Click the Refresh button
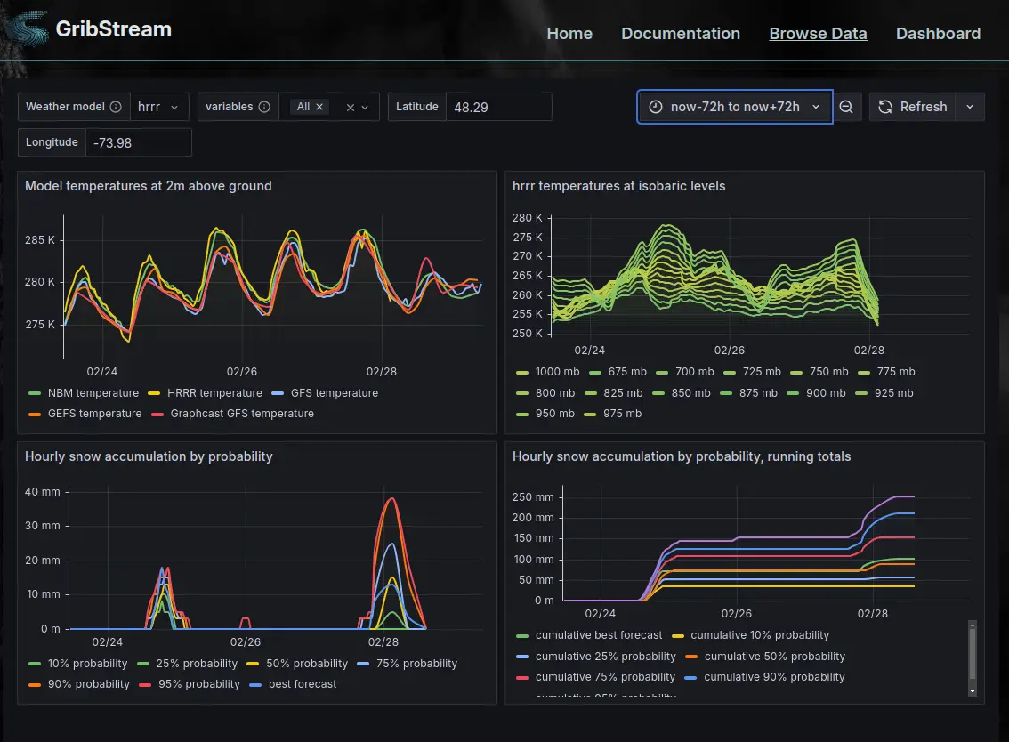1009x742 pixels. pyautogui.click(x=913, y=107)
